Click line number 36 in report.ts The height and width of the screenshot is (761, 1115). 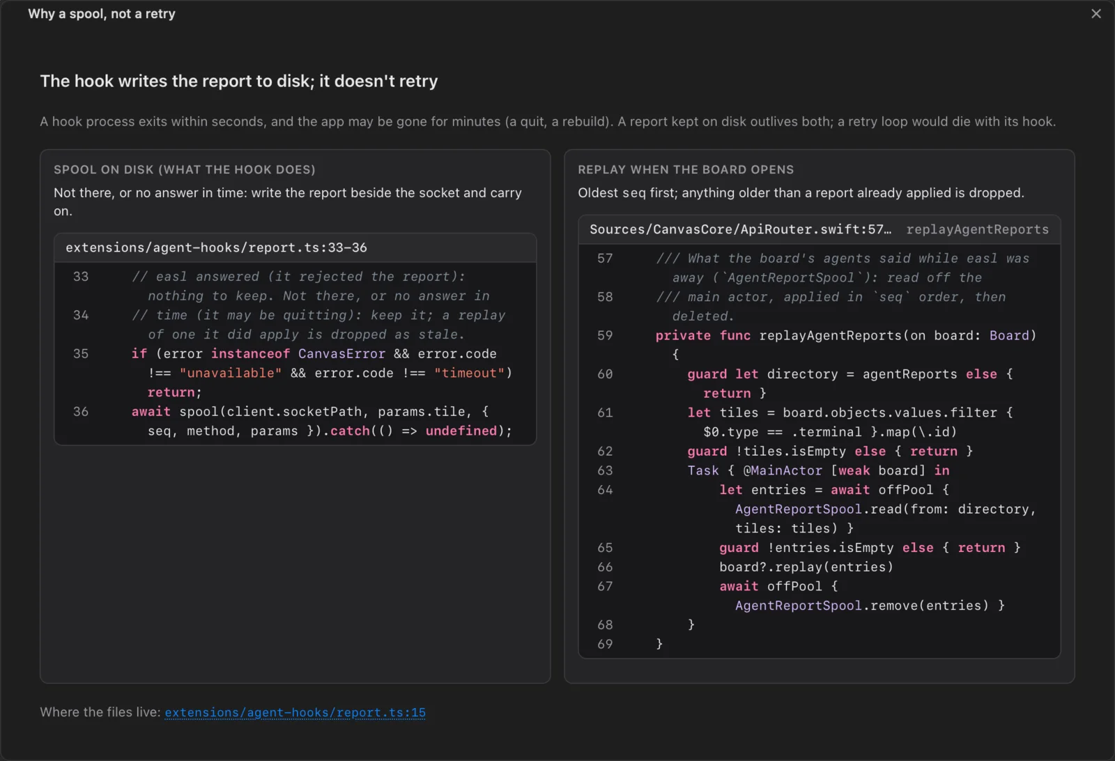[81, 411]
